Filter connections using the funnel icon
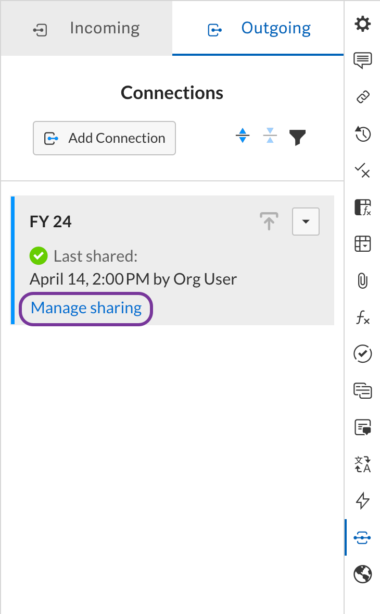The width and height of the screenshot is (380, 614). [x=297, y=138]
